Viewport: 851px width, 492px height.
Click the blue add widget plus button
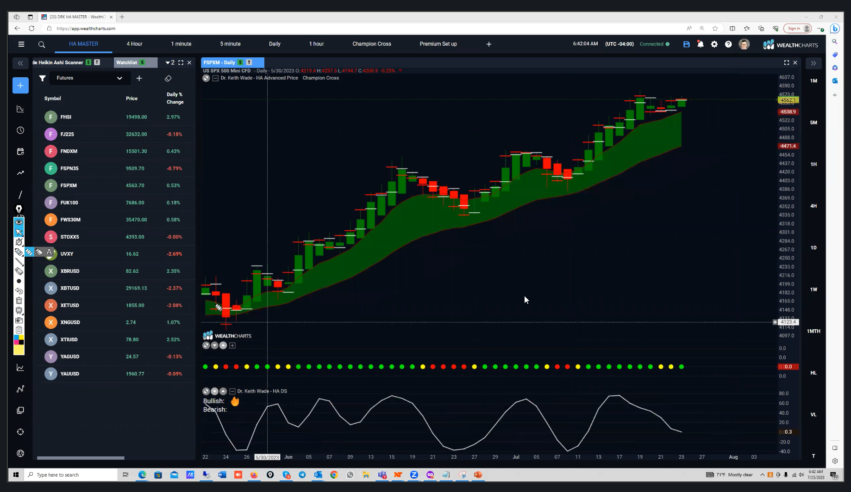click(20, 86)
